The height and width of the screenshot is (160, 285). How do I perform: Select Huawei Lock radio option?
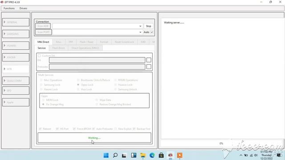[x=115, y=85]
